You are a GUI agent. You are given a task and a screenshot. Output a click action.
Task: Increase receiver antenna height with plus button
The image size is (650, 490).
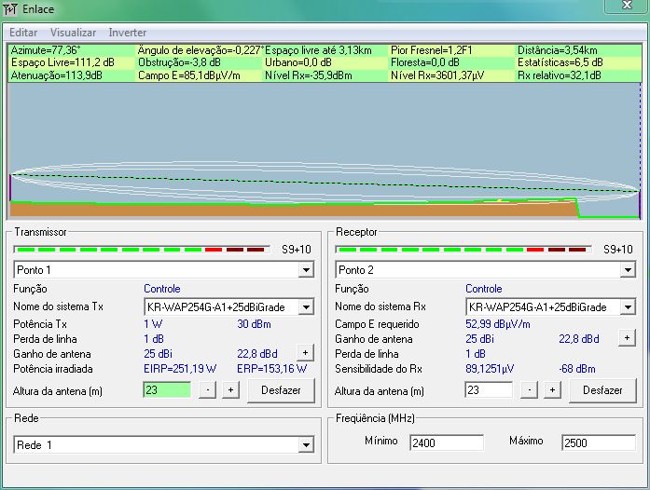(552, 390)
